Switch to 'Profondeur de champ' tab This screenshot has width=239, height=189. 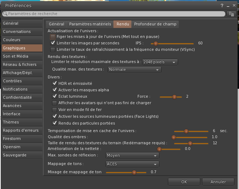tap(155, 24)
